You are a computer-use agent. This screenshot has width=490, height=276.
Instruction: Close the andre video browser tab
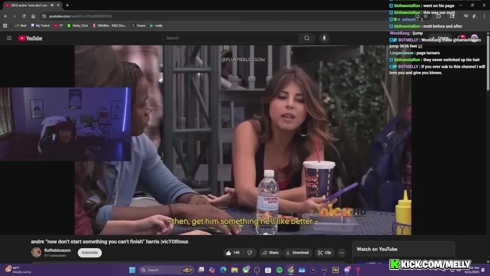pyautogui.click(x=58, y=5)
